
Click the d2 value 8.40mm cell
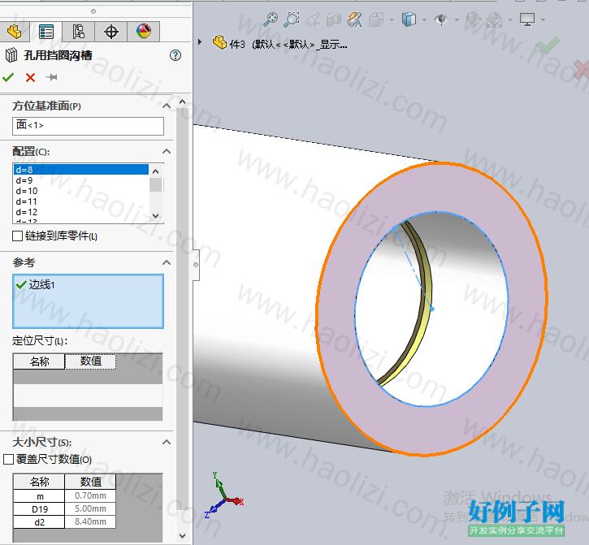click(90, 522)
